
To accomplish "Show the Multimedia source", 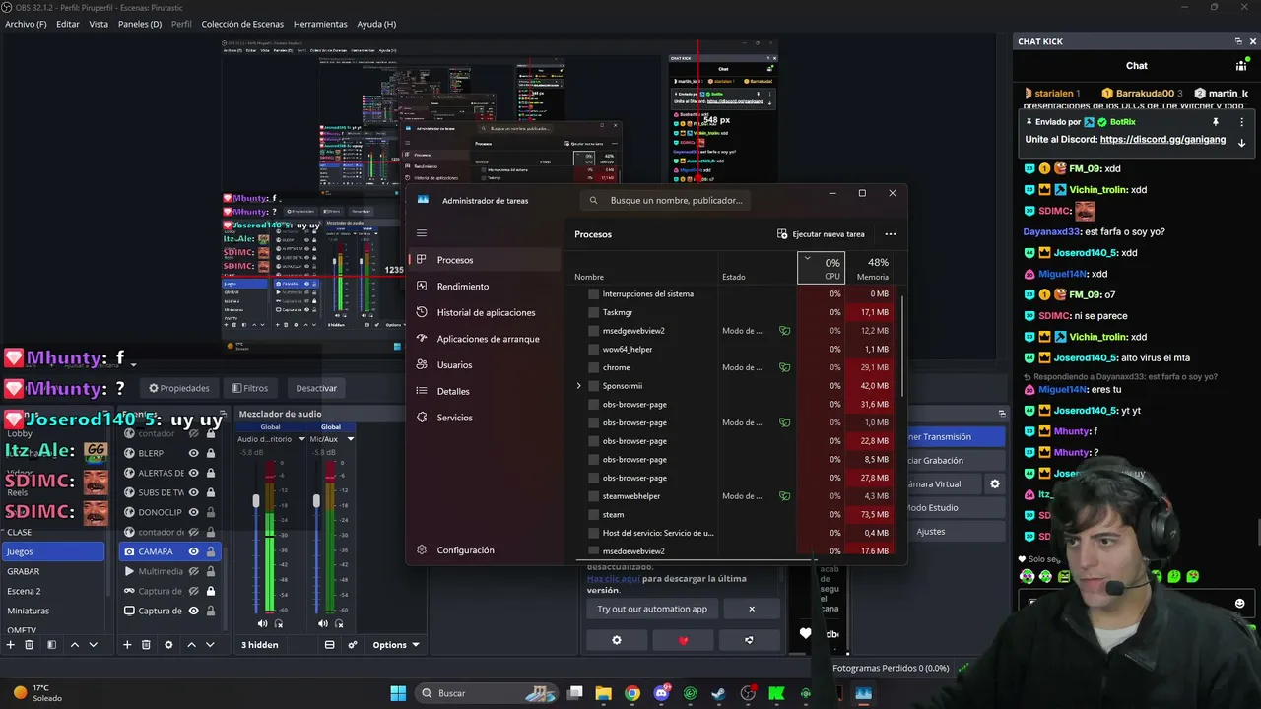I will coord(193,571).
